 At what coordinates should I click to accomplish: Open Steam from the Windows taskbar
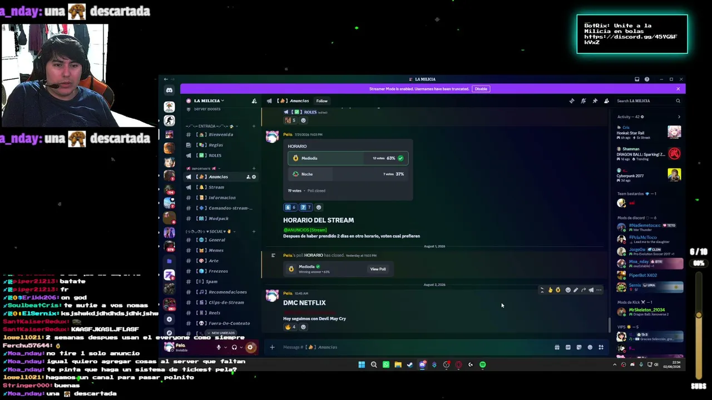click(x=410, y=364)
